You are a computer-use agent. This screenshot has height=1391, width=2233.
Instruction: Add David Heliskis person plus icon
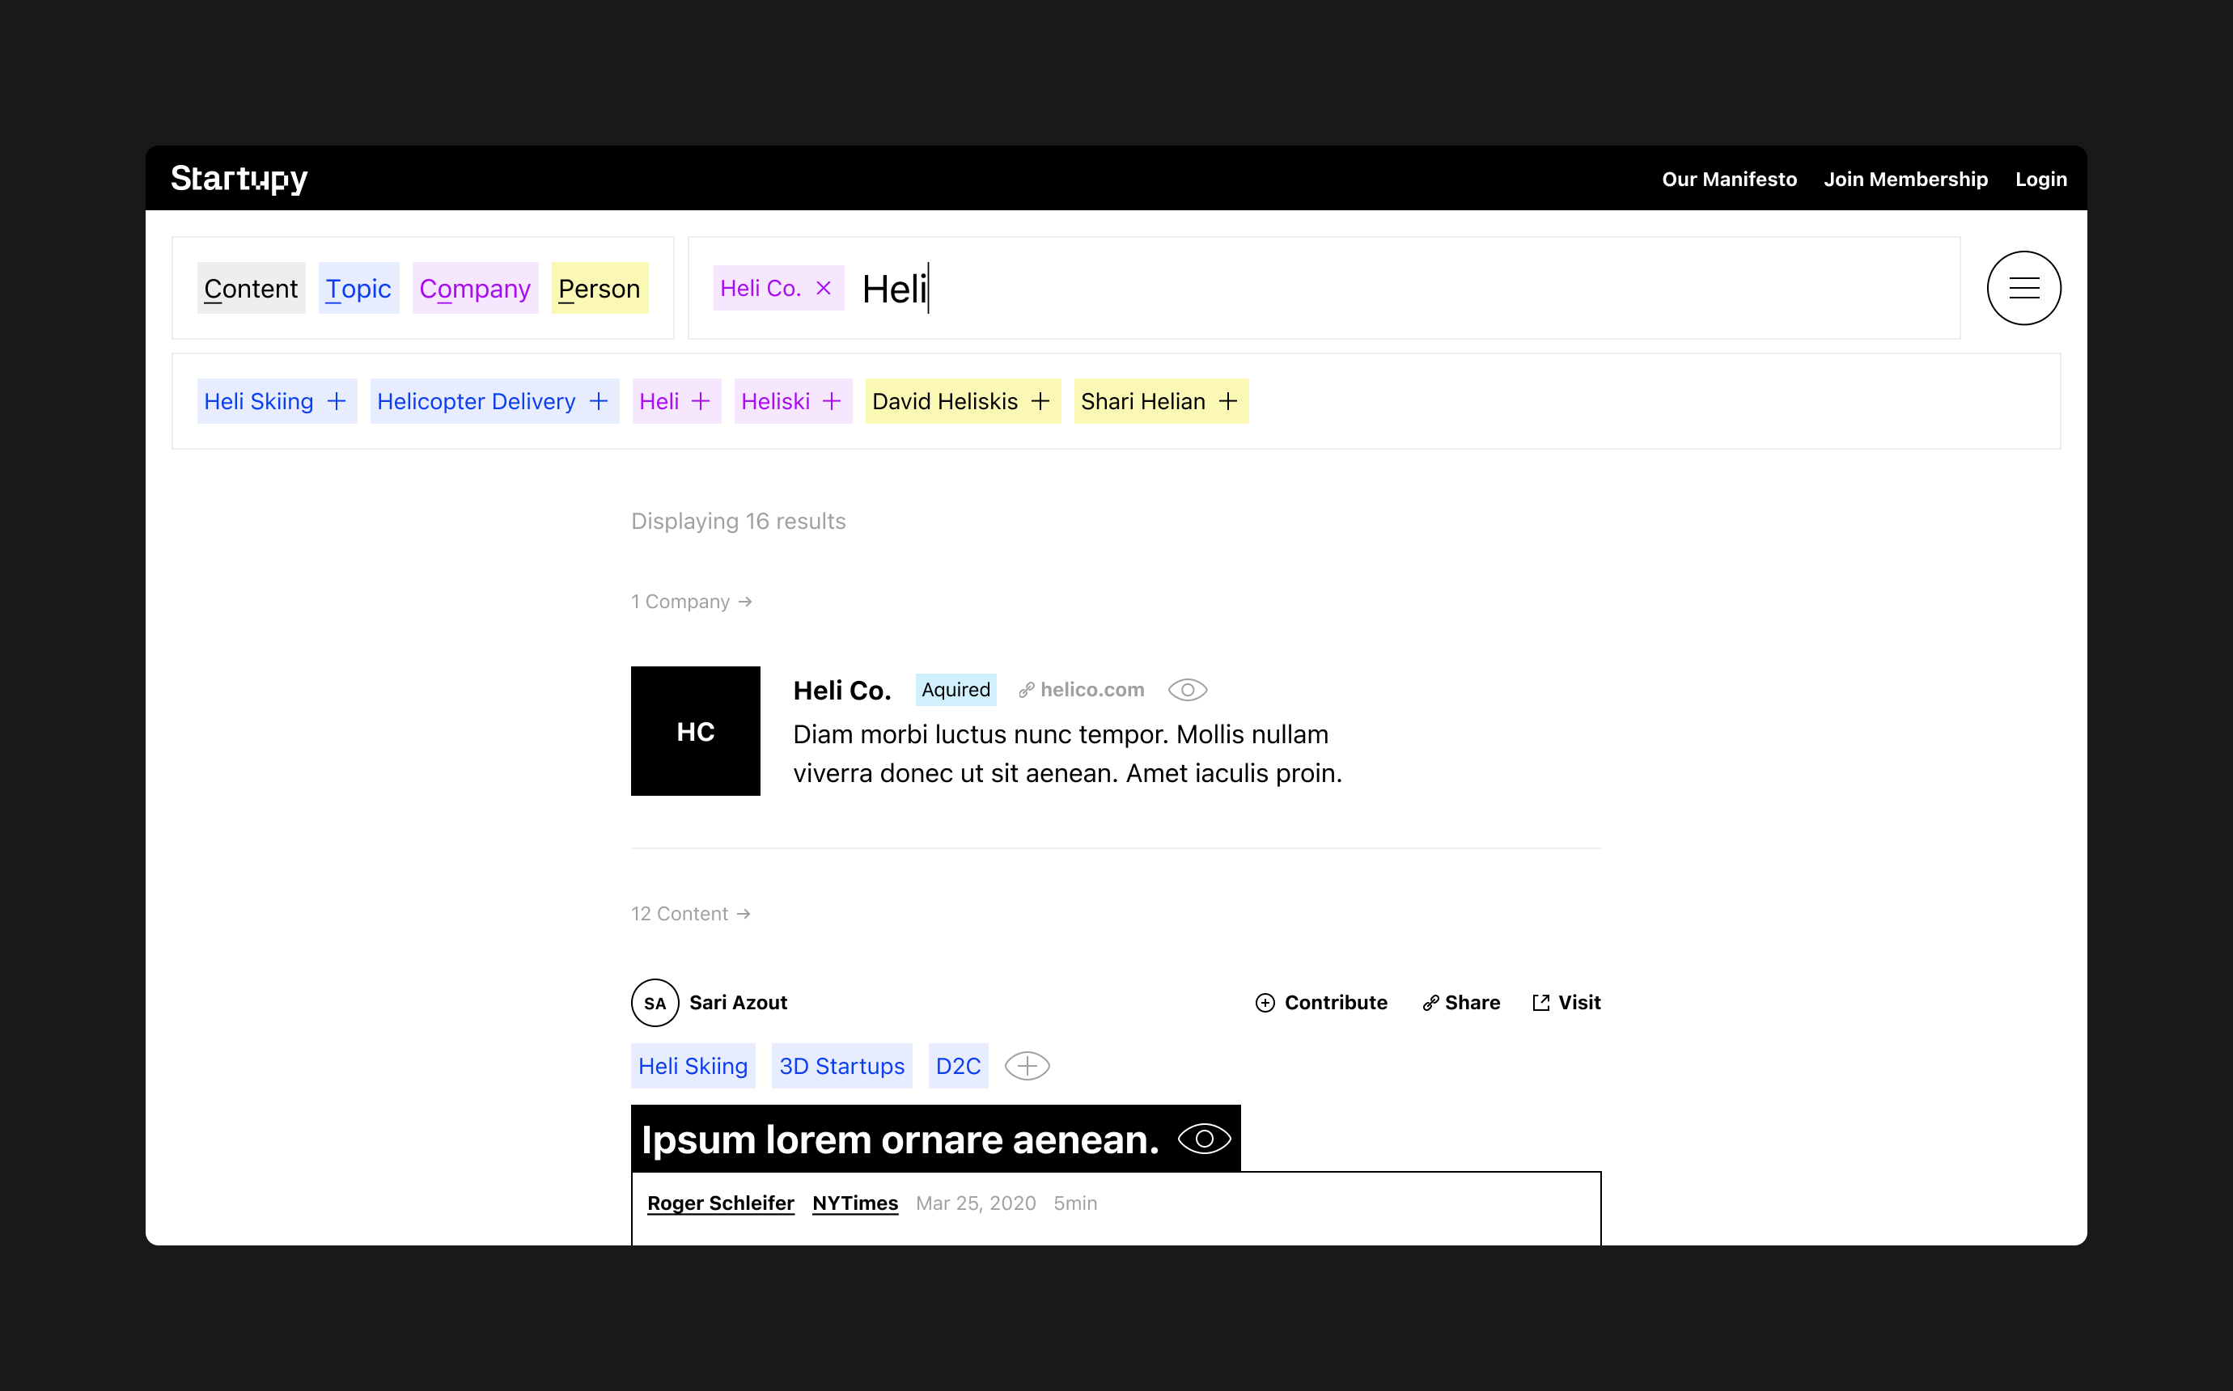pyautogui.click(x=1040, y=401)
